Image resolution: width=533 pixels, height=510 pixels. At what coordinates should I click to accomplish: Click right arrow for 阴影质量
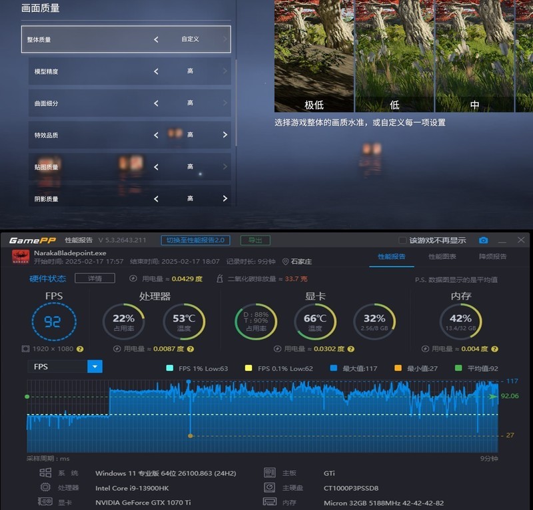225,198
